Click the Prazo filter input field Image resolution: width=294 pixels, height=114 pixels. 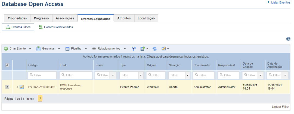coord(102,75)
